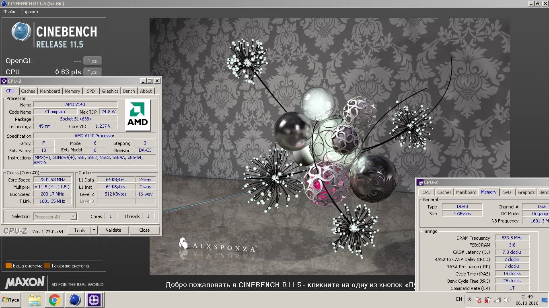Click the Tools button in CPU-Z
This screenshot has height=308, width=549.
(x=79, y=230)
